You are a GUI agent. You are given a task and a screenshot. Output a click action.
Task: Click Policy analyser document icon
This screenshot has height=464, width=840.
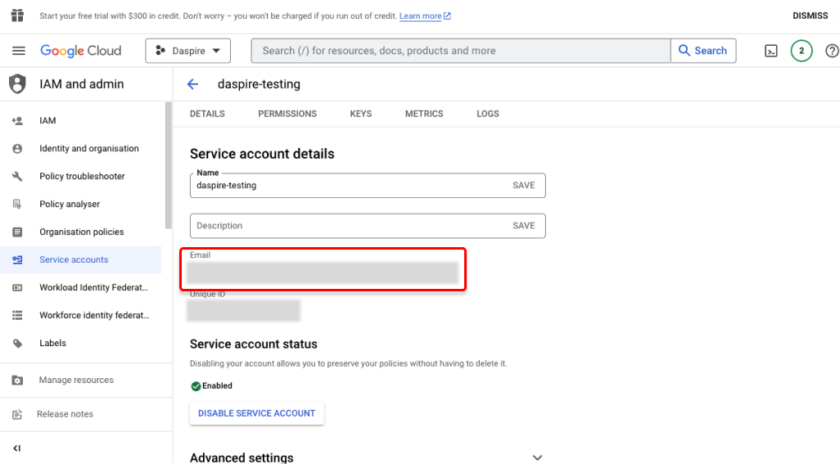point(17,205)
